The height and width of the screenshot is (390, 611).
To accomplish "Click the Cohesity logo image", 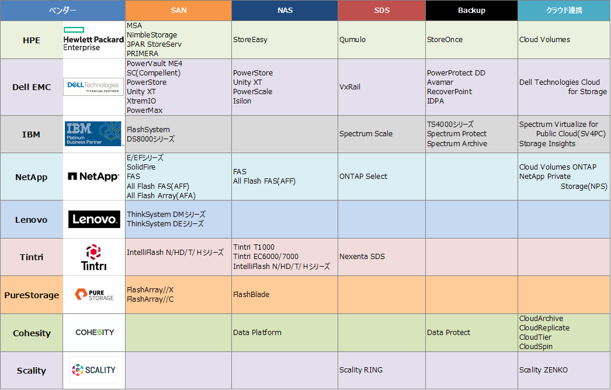I will click(x=95, y=332).
